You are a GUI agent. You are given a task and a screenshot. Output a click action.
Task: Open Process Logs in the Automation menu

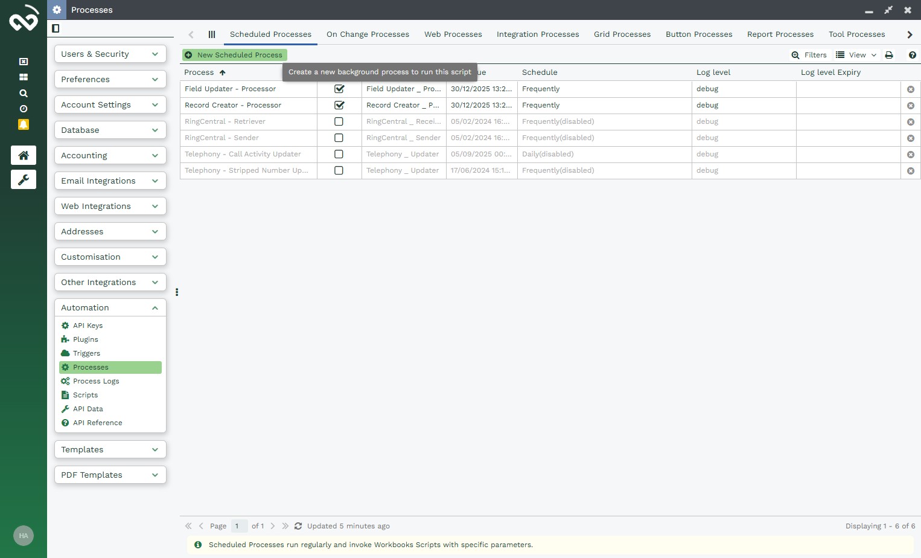pos(96,381)
